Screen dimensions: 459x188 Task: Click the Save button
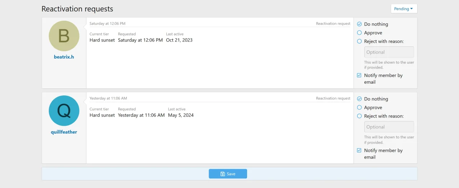pyautogui.click(x=228, y=174)
